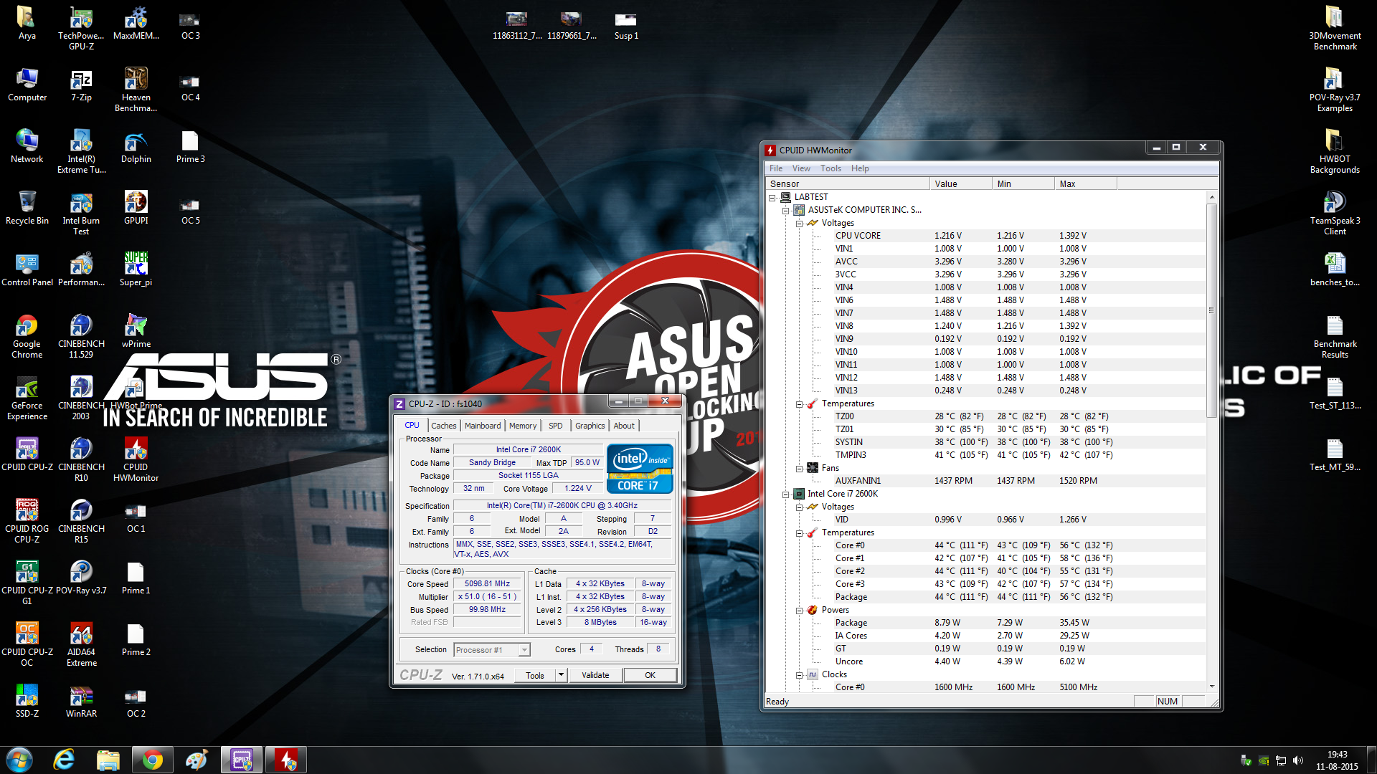The height and width of the screenshot is (774, 1377).
Task: Click the Value column header in HWMonitor
Action: pyautogui.click(x=961, y=184)
